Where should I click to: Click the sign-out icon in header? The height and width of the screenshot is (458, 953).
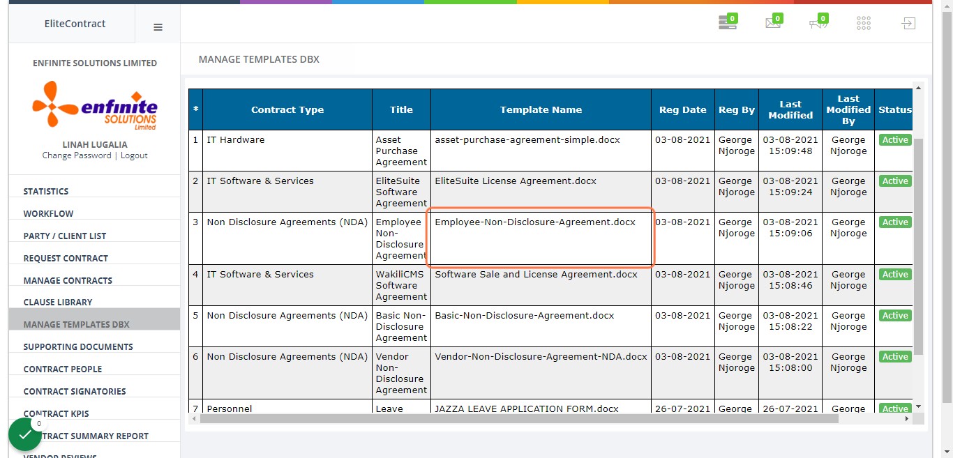(x=908, y=23)
